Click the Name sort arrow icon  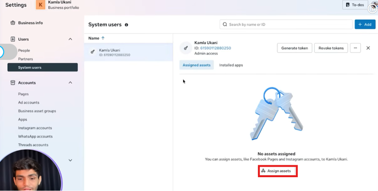(x=103, y=38)
